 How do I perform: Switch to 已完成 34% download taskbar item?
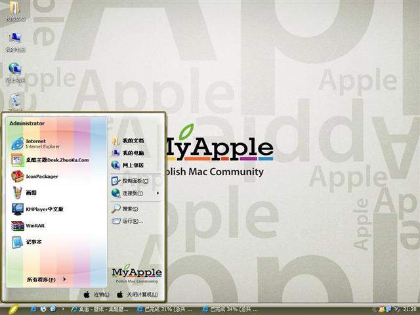click(230, 309)
